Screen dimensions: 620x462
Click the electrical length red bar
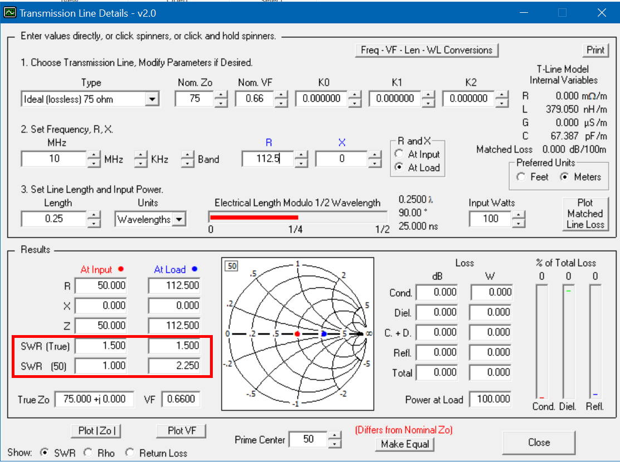tap(253, 217)
